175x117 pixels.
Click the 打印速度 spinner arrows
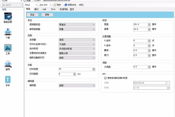tap(75, 74)
